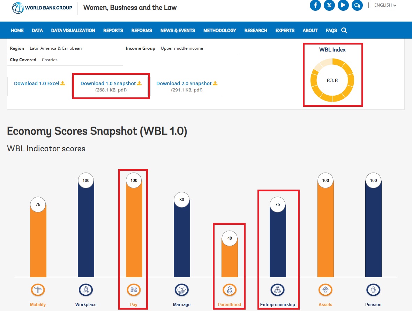The height and width of the screenshot is (311, 412).
Task: Click the Marriage bar with score 80
Action: pyautogui.click(x=182, y=238)
